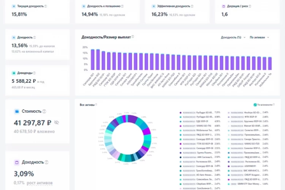
Task: Select ВИС ФИНАНС 2.41% legend row
Action: [x=248, y=171]
